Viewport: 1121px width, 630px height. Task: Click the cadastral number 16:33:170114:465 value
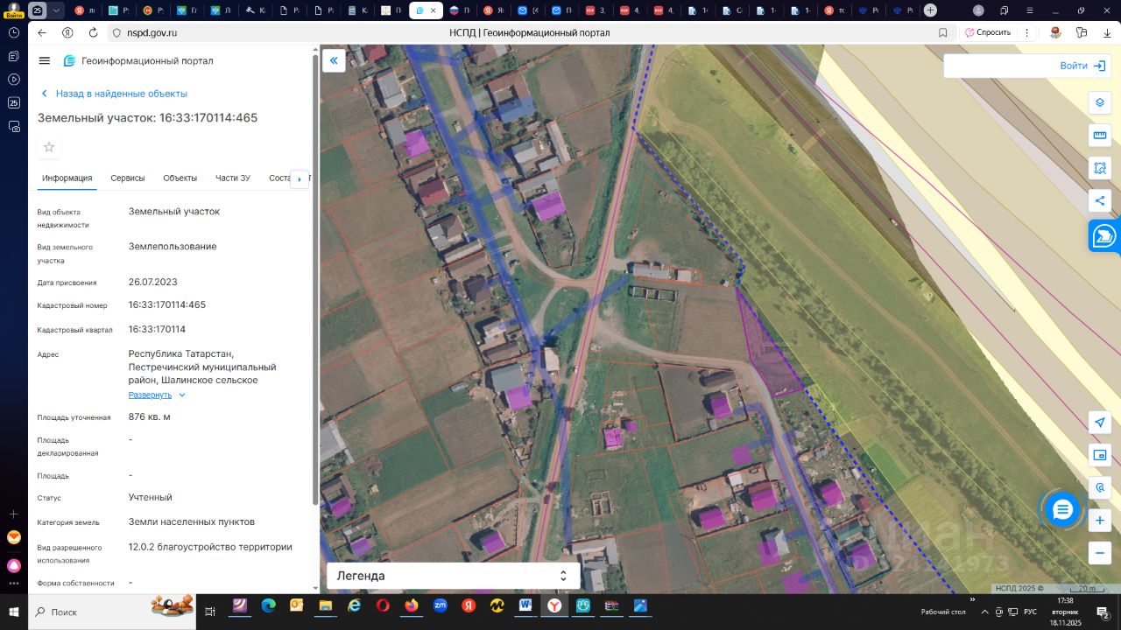(x=167, y=304)
